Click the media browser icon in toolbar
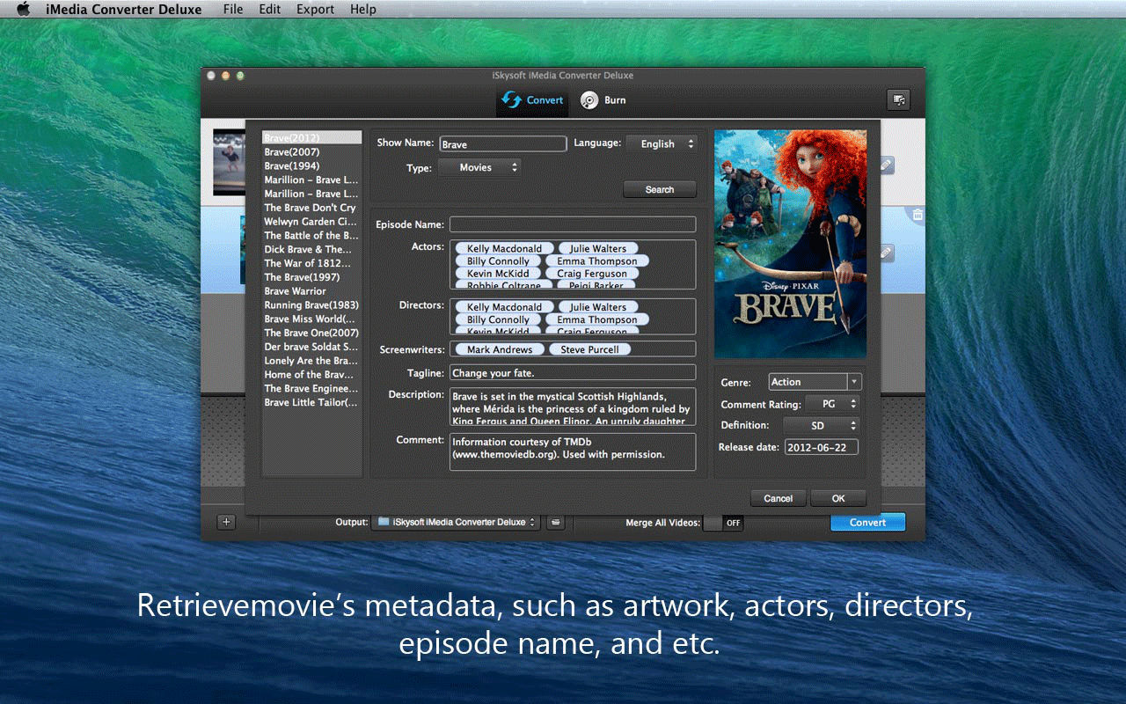The width and height of the screenshot is (1126, 704). pyautogui.click(x=898, y=100)
